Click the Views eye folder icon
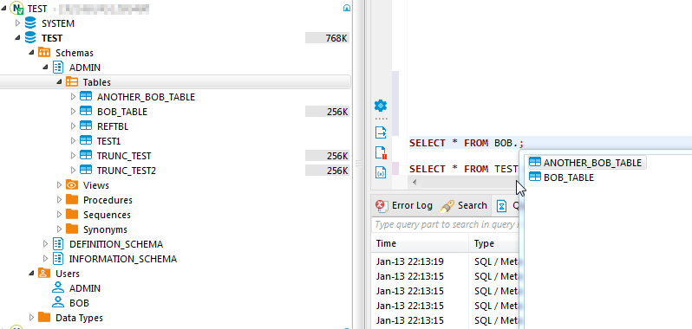Viewport: 692px width, 329px height. point(72,185)
